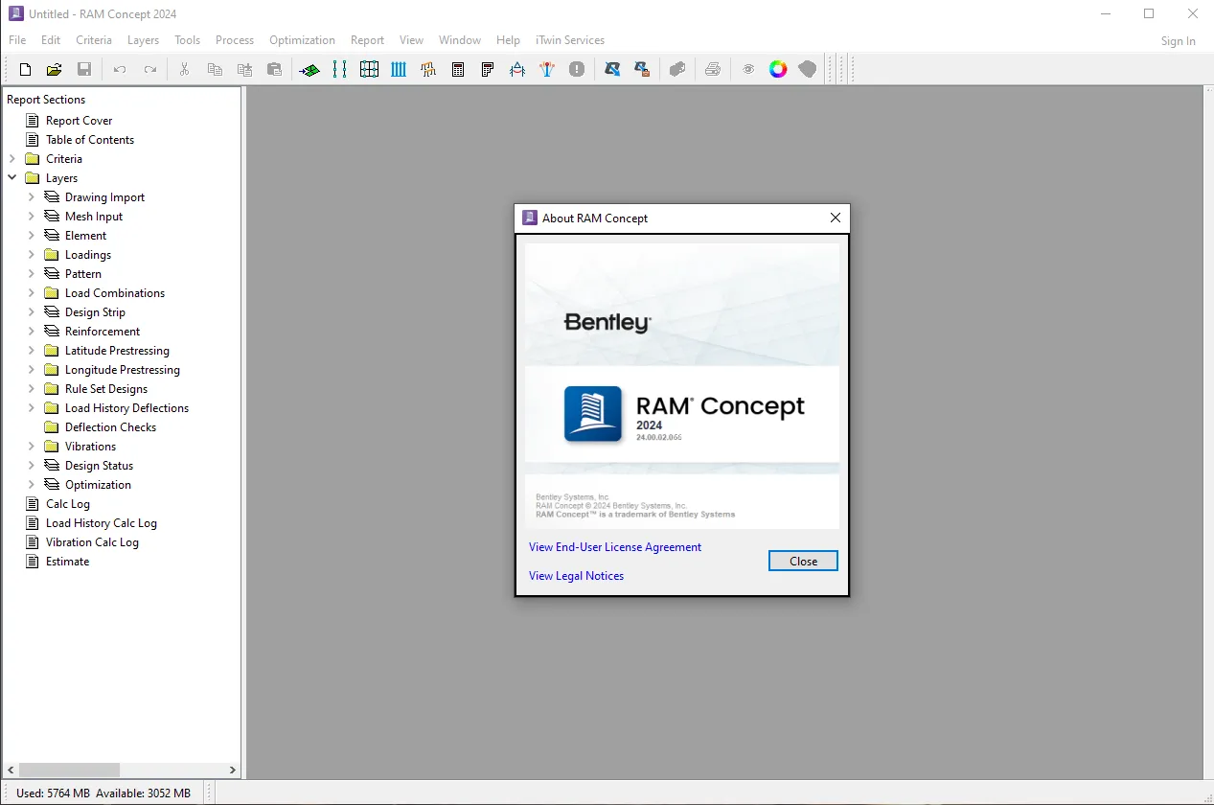The image size is (1214, 805).
Task: Click the blue icon with lock badge
Action: [x=642, y=69]
